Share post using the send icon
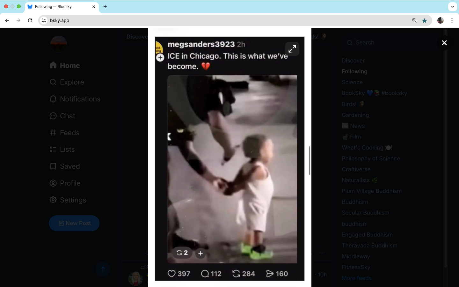This screenshot has height=287, width=459. 270,274
